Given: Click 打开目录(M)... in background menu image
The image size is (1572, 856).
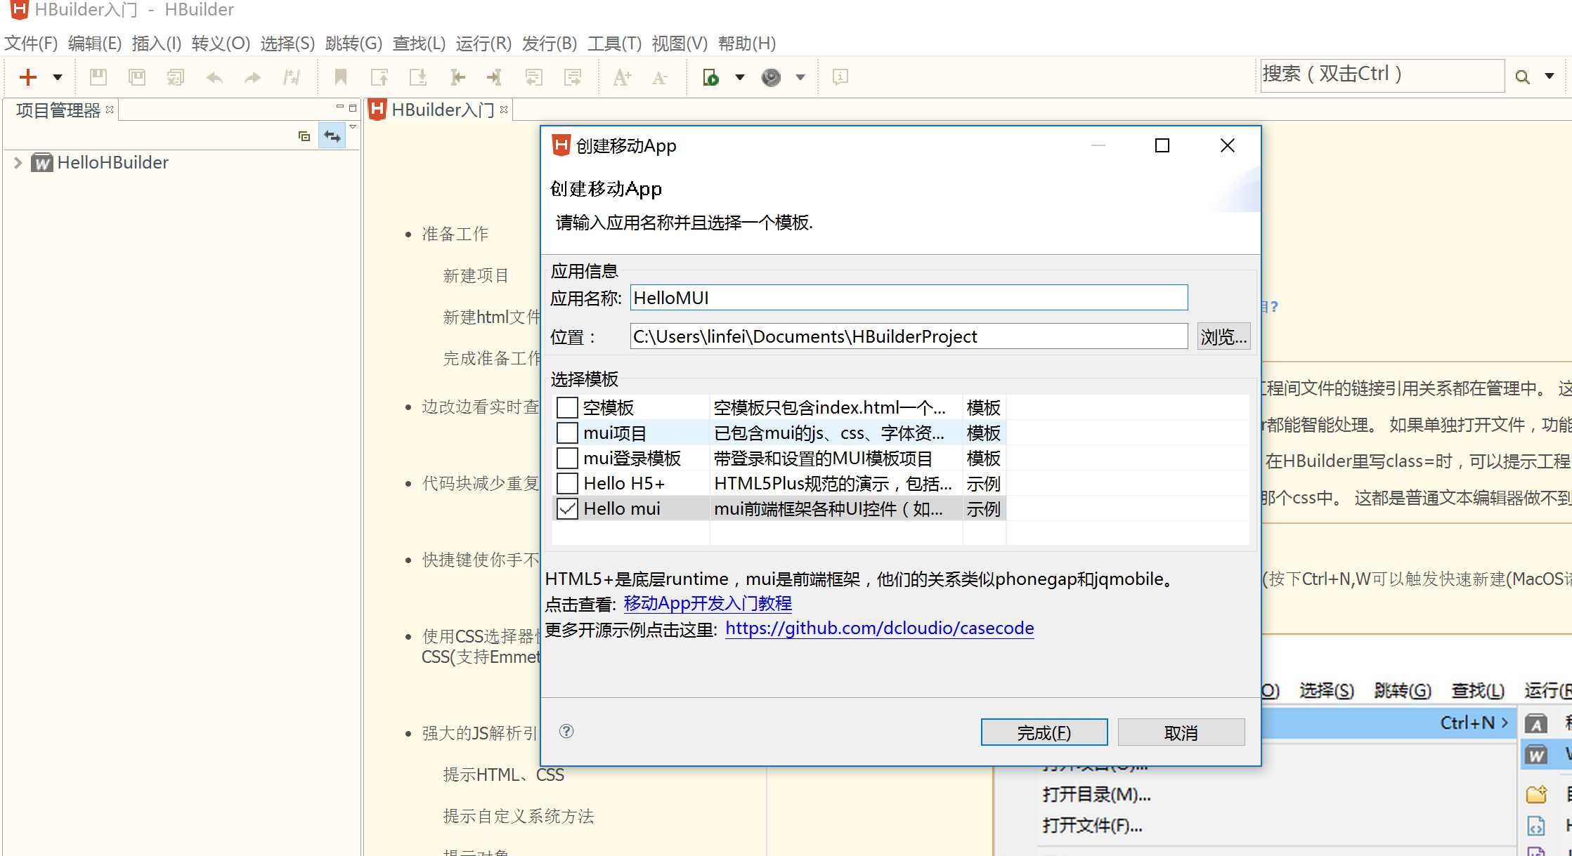Looking at the screenshot, I should tap(1096, 795).
